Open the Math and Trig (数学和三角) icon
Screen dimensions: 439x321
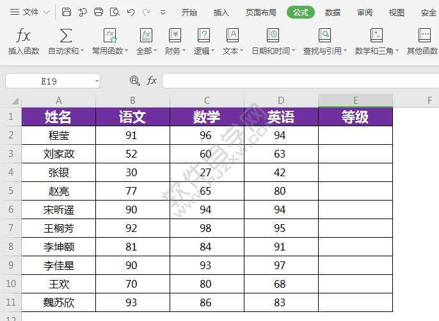coord(376,36)
